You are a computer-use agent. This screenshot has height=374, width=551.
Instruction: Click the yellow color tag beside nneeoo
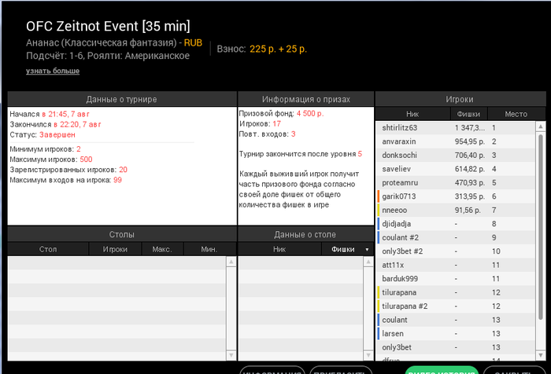(378, 210)
